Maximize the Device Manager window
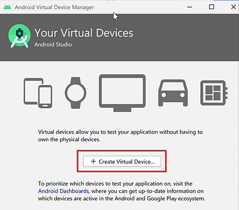239x210 pixels. [211, 7]
